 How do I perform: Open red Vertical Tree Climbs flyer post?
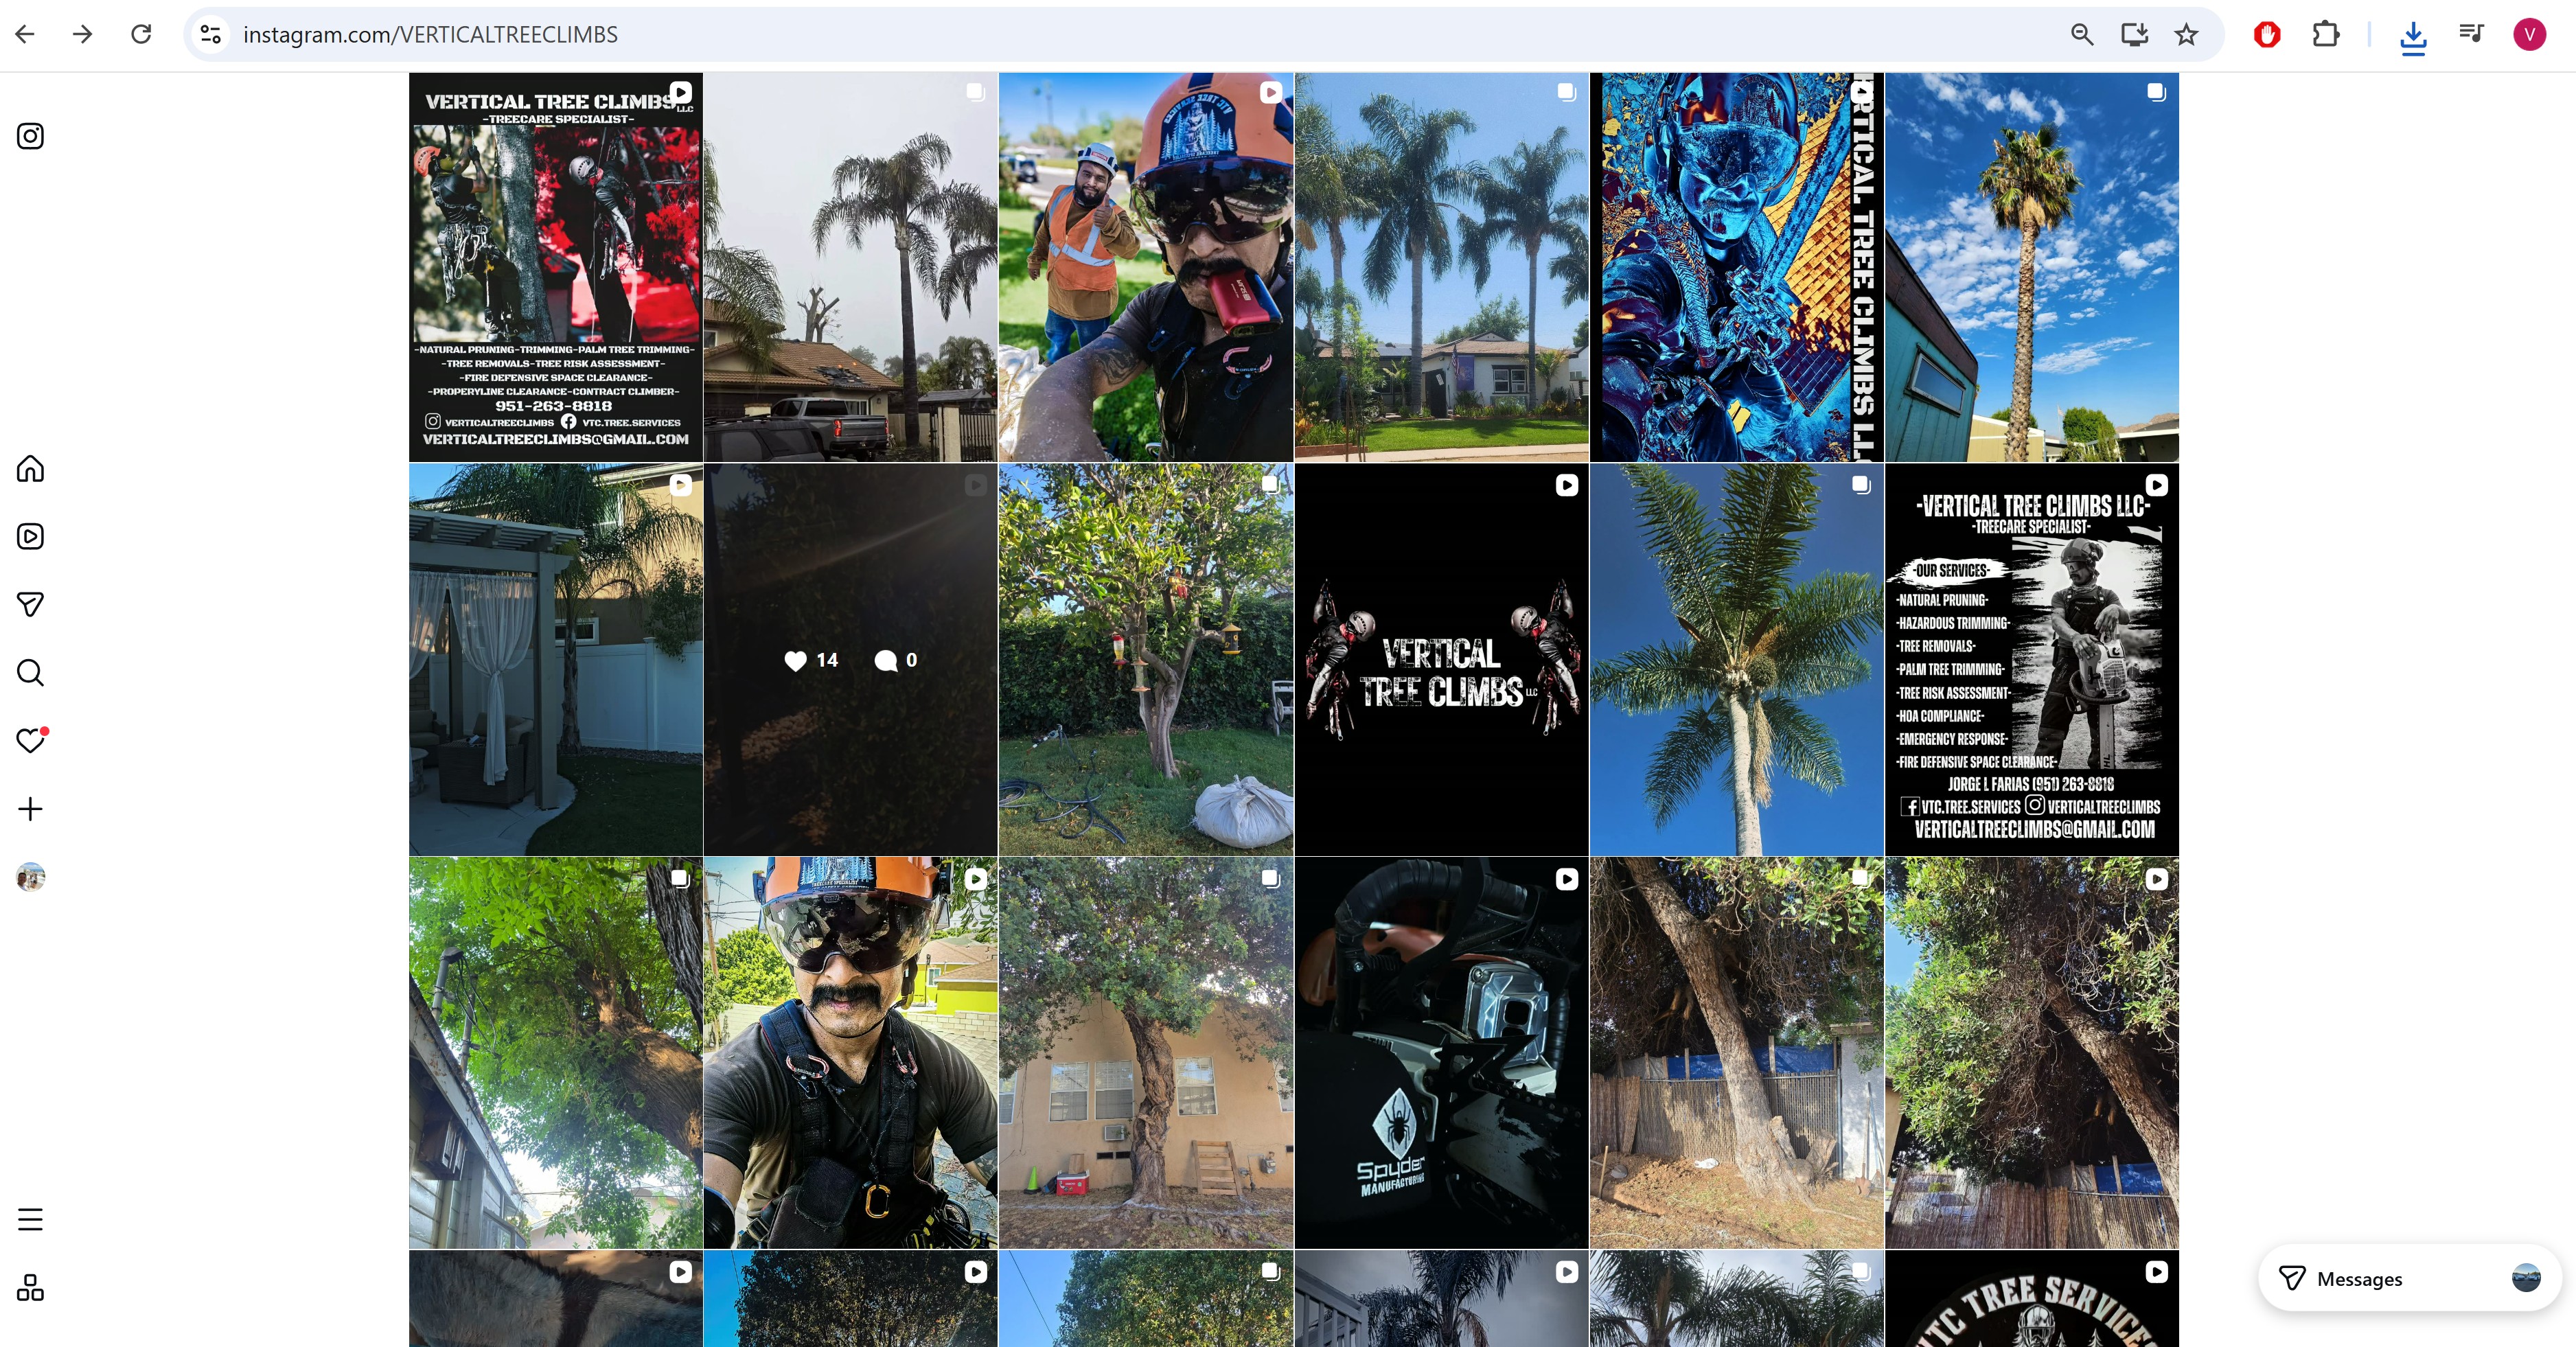[556, 267]
